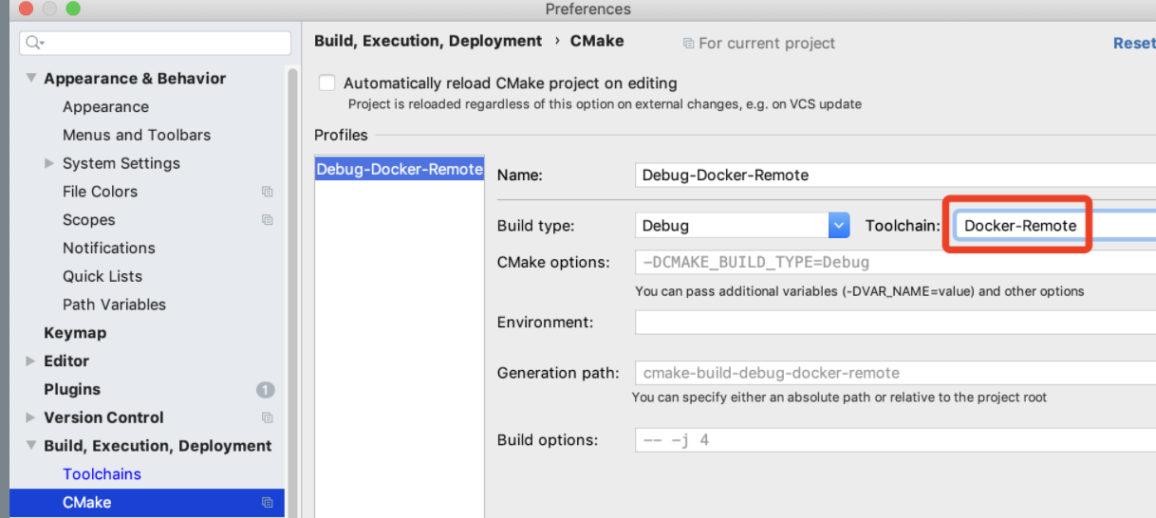
Task: Open the Toolchains settings page
Action: pyautogui.click(x=102, y=474)
